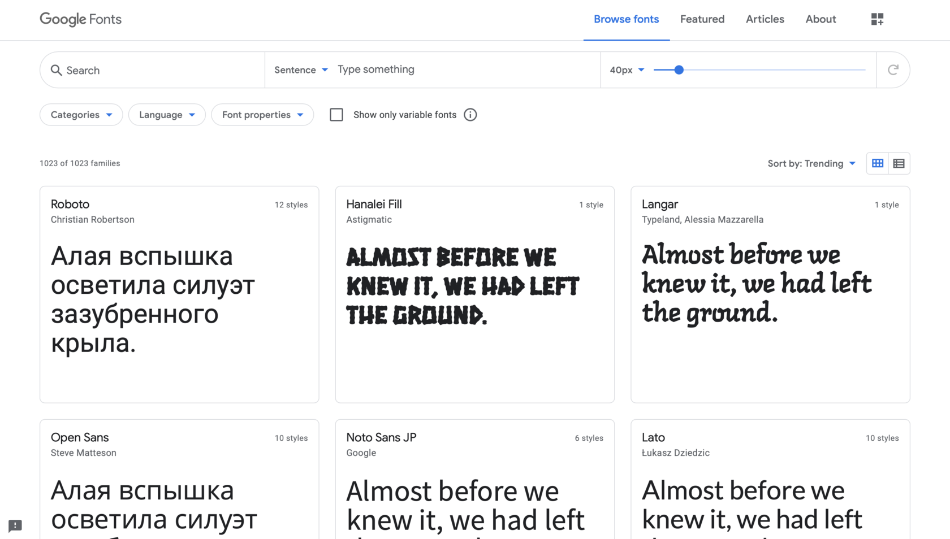
Task: Click the search magnifier icon
Action: coord(56,70)
